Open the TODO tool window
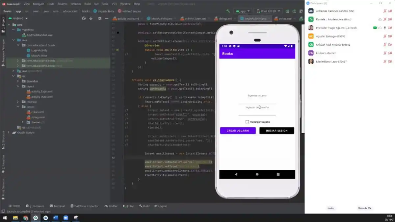This screenshot has width=395, height=222. click(14, 206)
